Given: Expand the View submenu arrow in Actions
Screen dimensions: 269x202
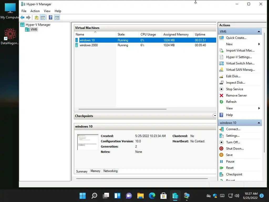Looking at the screenshot, I should (259, 108).
